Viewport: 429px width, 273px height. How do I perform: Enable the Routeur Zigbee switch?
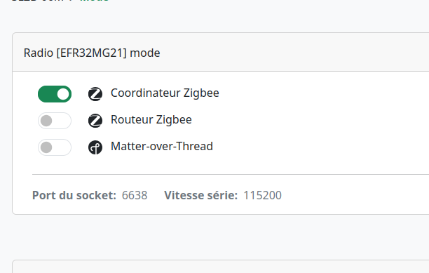coord(55,121)
